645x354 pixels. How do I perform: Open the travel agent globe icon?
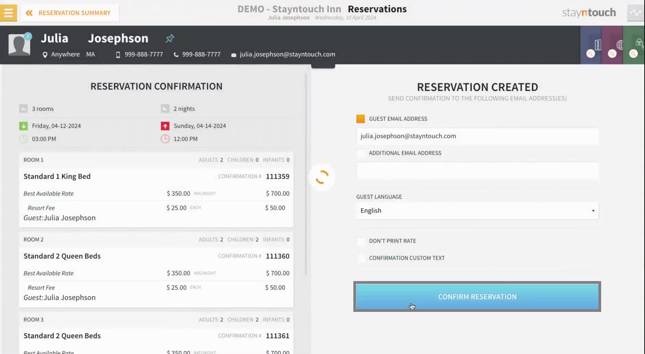point(620,45)
